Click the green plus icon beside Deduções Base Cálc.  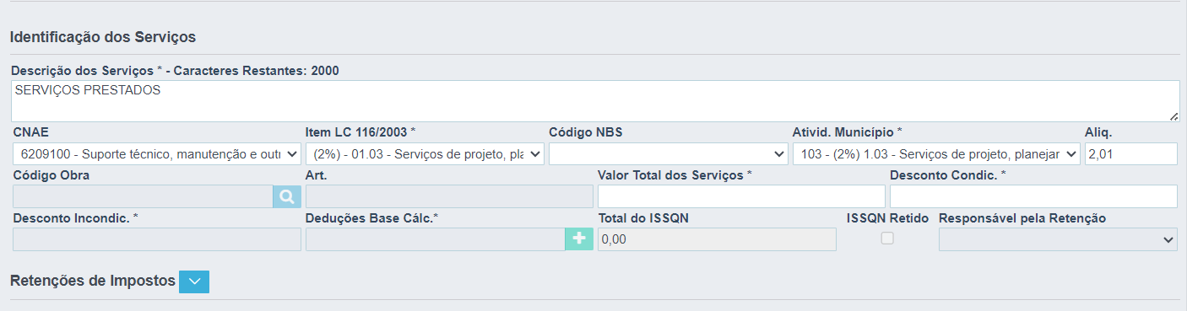(x=579, y=239)
